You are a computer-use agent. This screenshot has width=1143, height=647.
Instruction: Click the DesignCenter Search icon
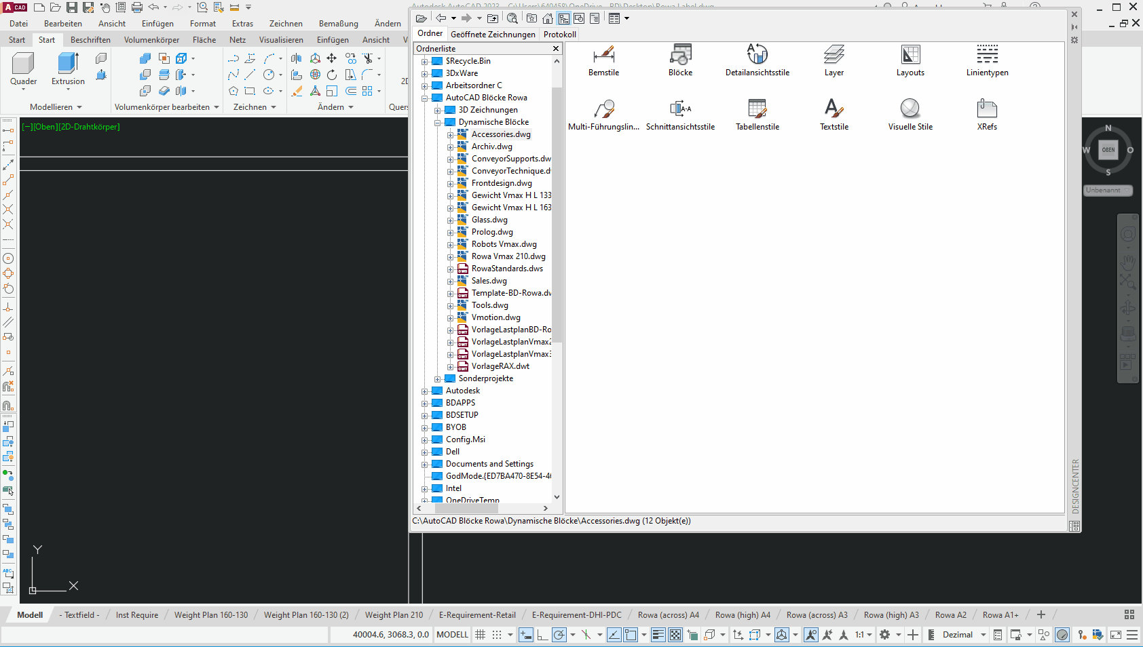pos(512,18)
